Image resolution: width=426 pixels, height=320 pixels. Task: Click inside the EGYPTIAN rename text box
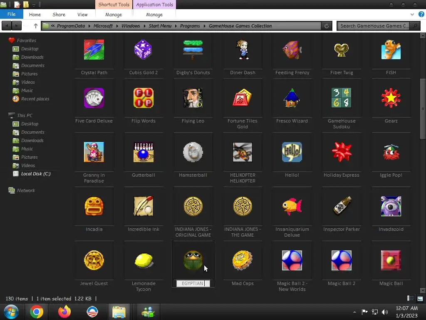point(193,283)
